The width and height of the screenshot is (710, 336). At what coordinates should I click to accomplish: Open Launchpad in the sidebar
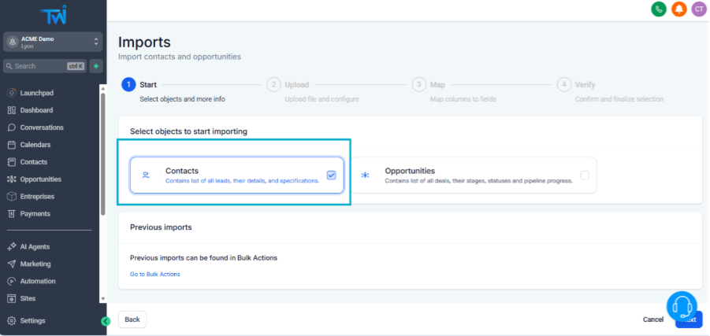click(36, 93)
